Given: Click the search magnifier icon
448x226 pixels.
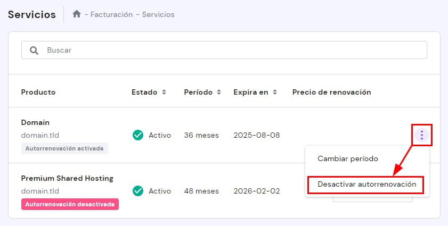Looking at the screenshot, I should pyautogui.click(x=34, y=51).
